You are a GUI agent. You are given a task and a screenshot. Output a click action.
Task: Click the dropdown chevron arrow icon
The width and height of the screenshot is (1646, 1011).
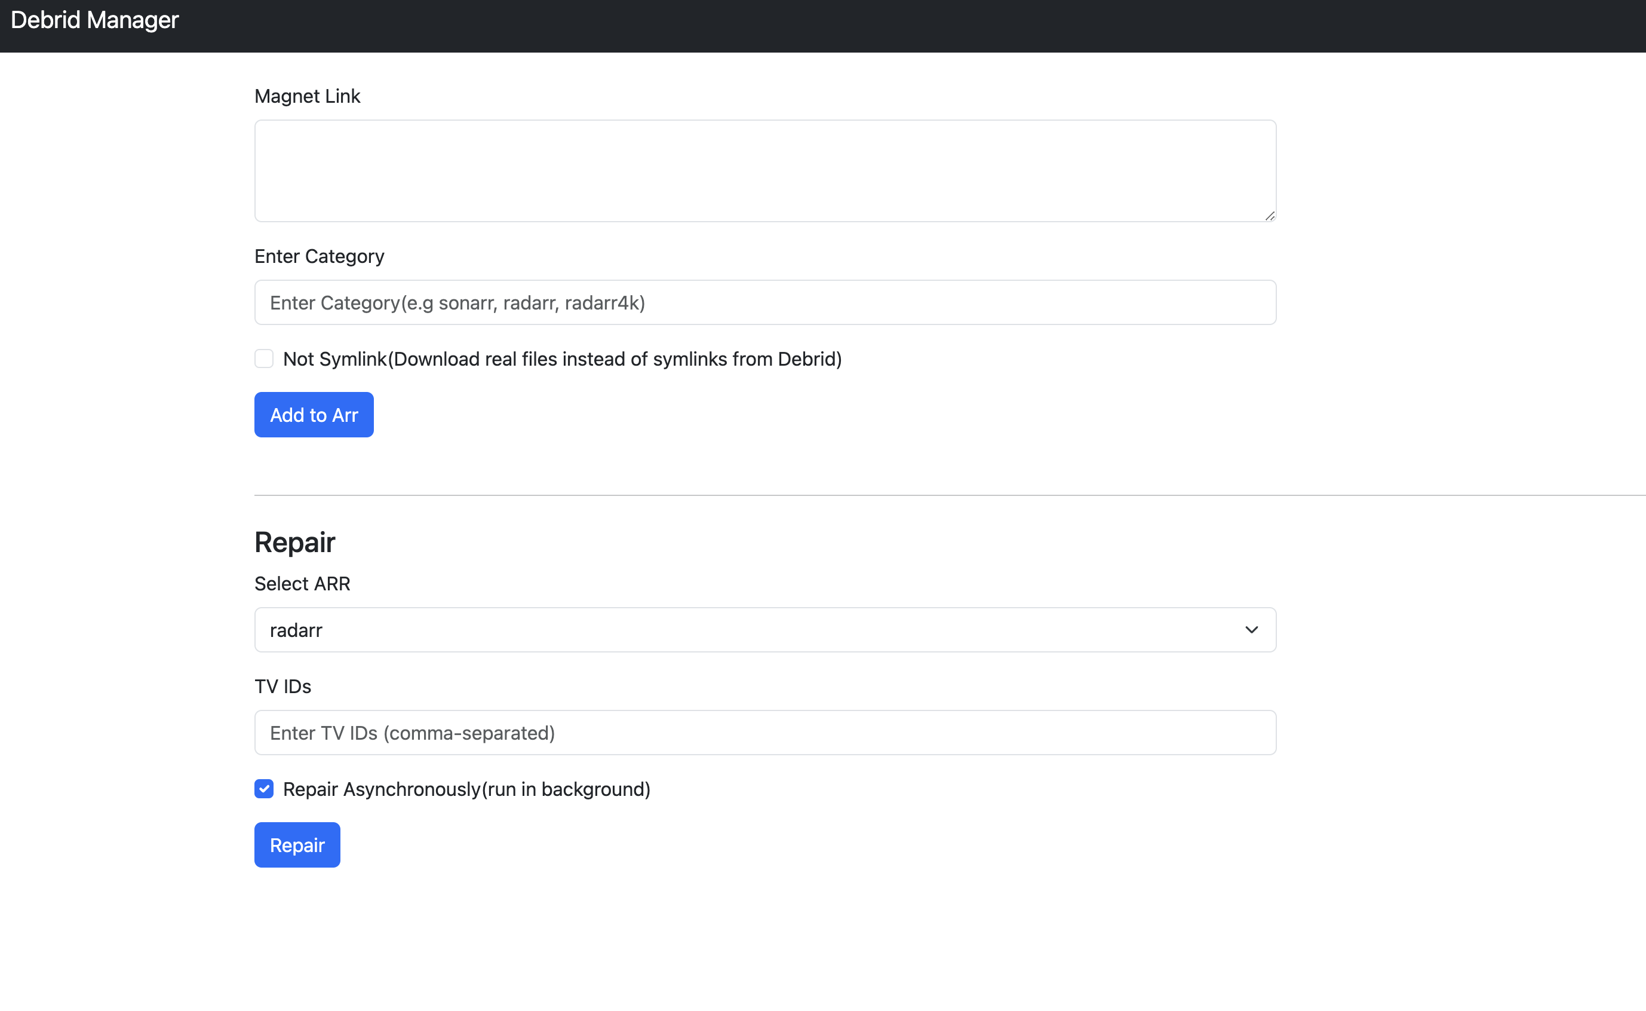click(x=1251, y=630)
